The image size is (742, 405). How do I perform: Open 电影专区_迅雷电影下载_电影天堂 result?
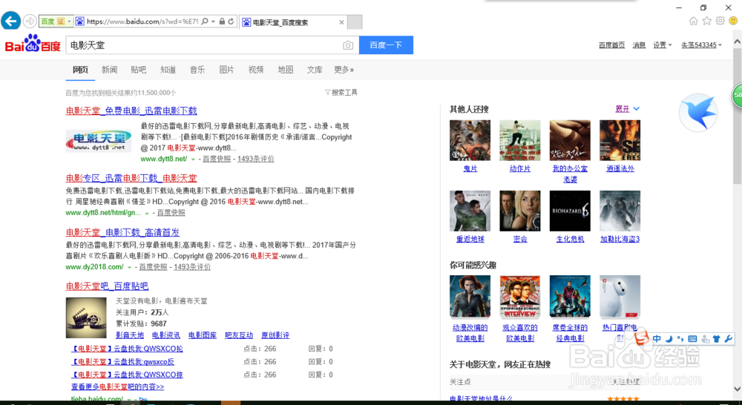pyautogui.click(x=131, y=178)
